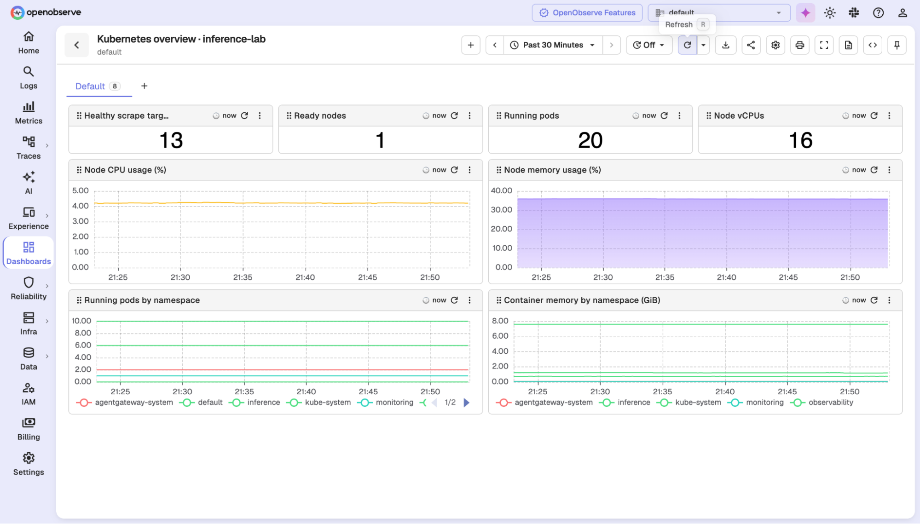
Task: Go to Metrics in the sidebar
Action: pyautogui.click(x=29, y=113)
